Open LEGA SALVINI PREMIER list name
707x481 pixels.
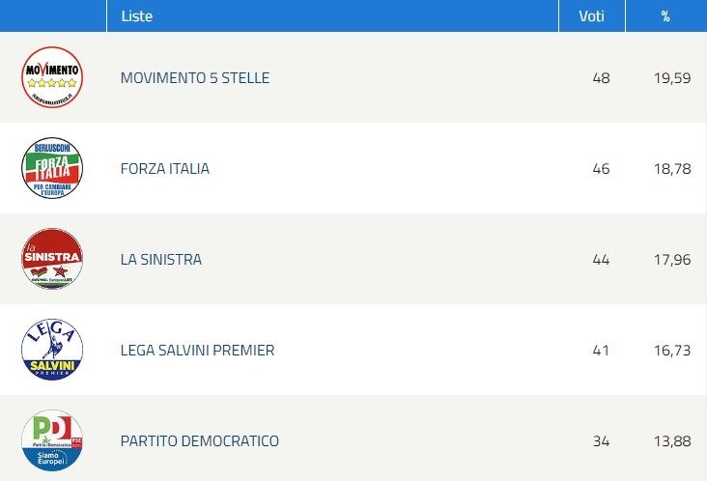point(197,351)
